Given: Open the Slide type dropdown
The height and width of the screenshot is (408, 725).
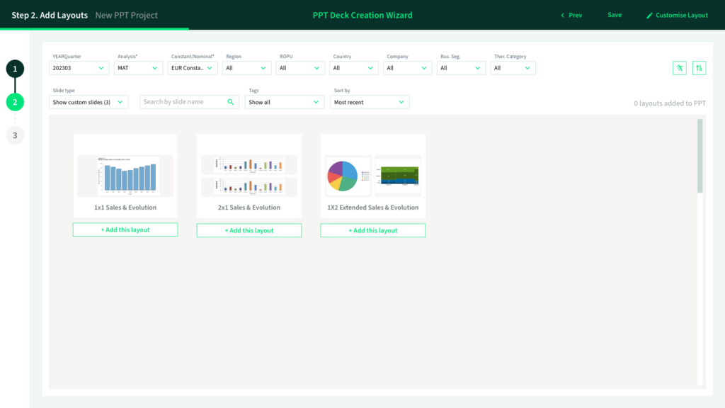Looking at the screenshot, I should 90,102.
